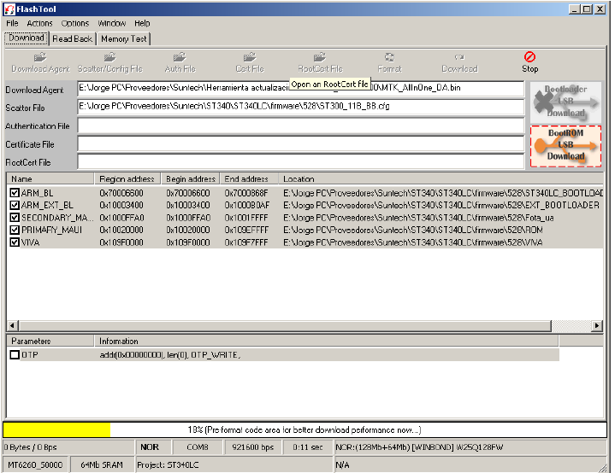
Task: Click the COM8 status bar cell
Action: coord(198,447)
